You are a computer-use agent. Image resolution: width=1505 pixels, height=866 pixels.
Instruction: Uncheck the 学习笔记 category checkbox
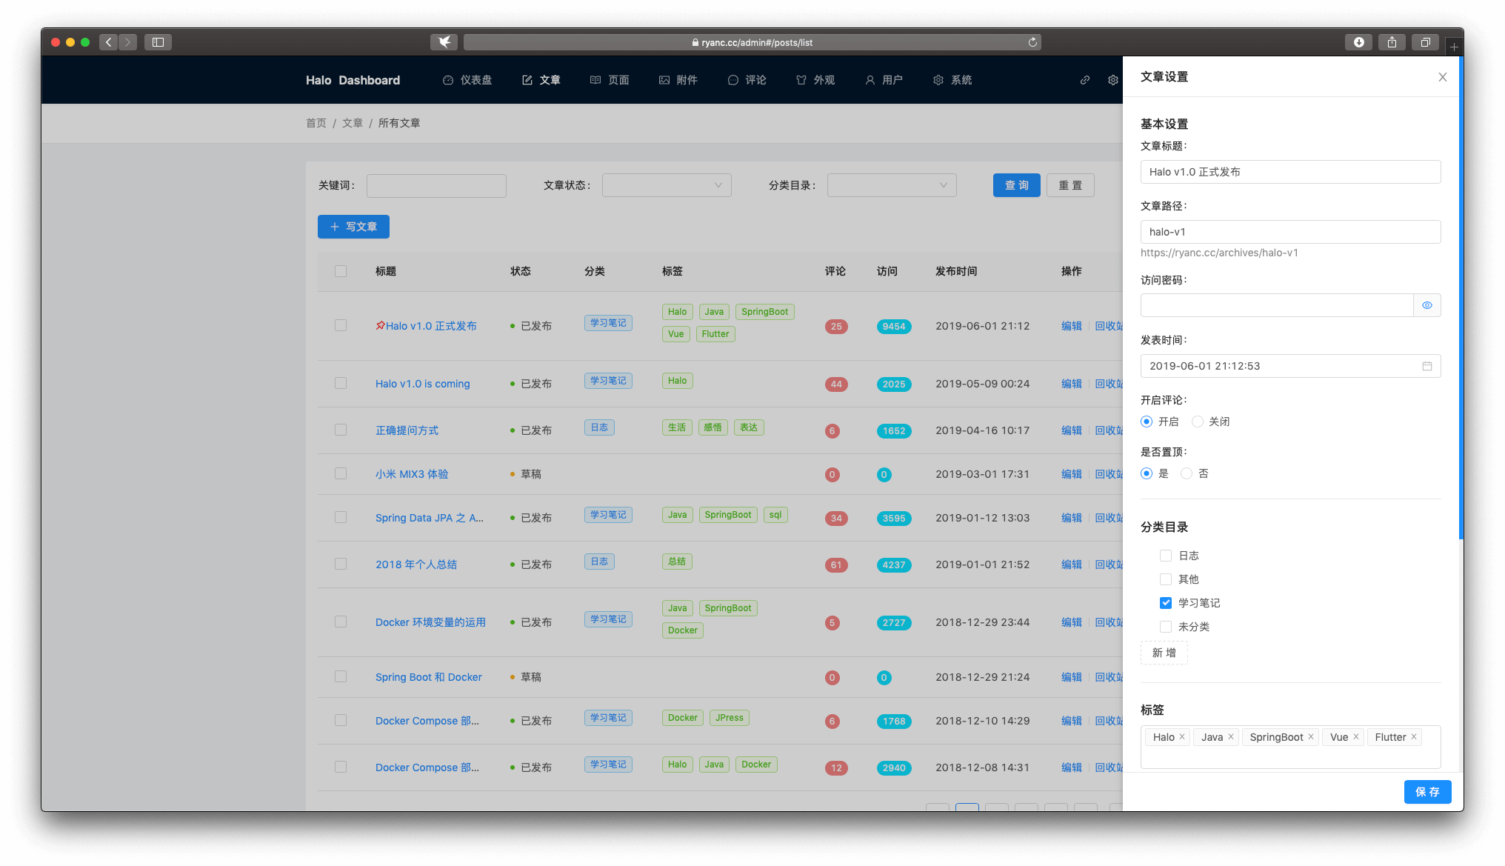pyautogui.click(x=1165, y=602)
